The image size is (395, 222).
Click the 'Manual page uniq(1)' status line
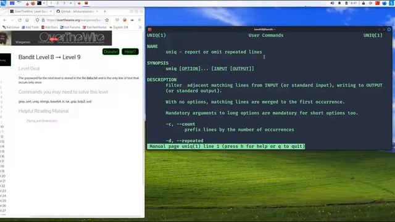coord(226,146)
